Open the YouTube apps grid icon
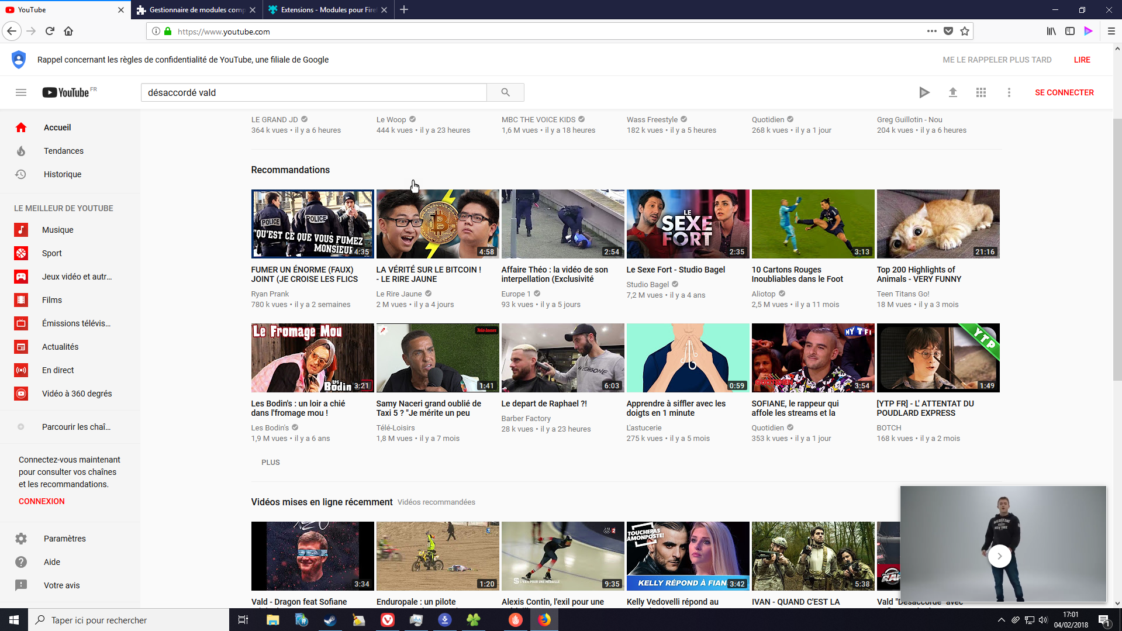This screenshot has height=631, width=1122. 981,92
